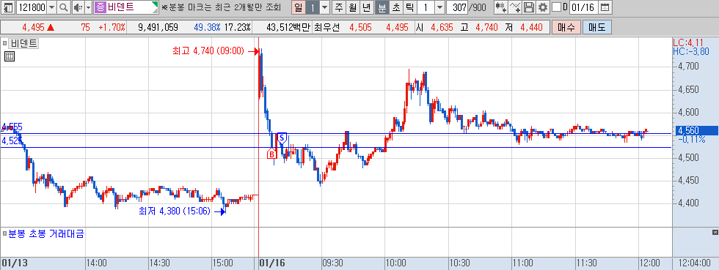Click the small square beside the 비덴트 legend
The image size is (719, 270).
pos(5,44)
